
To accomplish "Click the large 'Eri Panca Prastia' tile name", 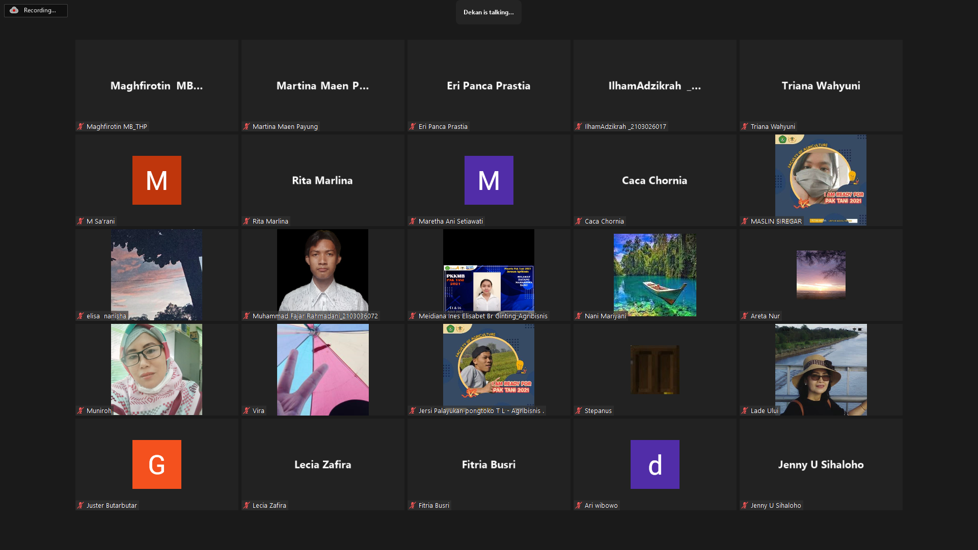I will (x=488, y=86).
